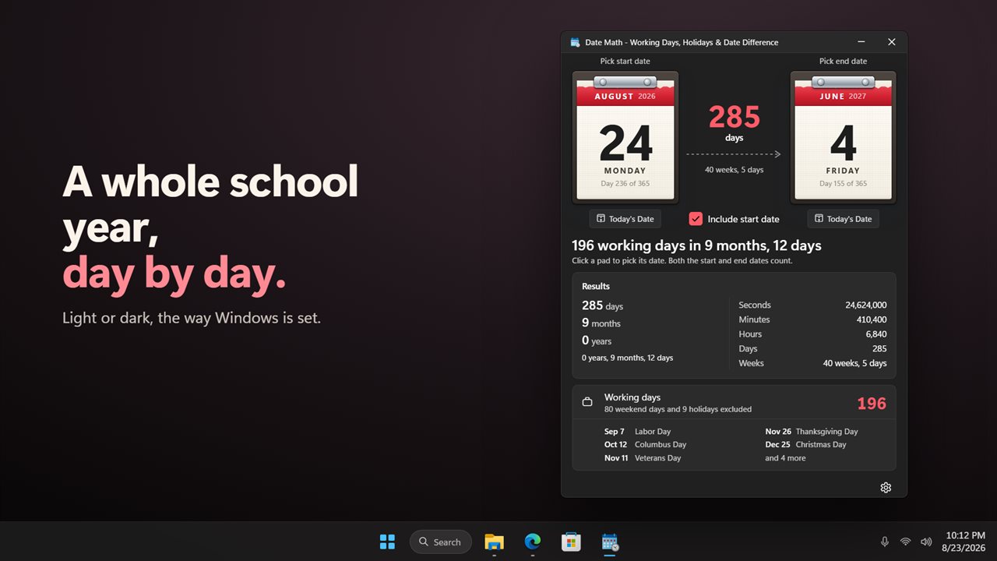
Task: Click the Date Math app icon in title bar
Action: coord(575,42)
